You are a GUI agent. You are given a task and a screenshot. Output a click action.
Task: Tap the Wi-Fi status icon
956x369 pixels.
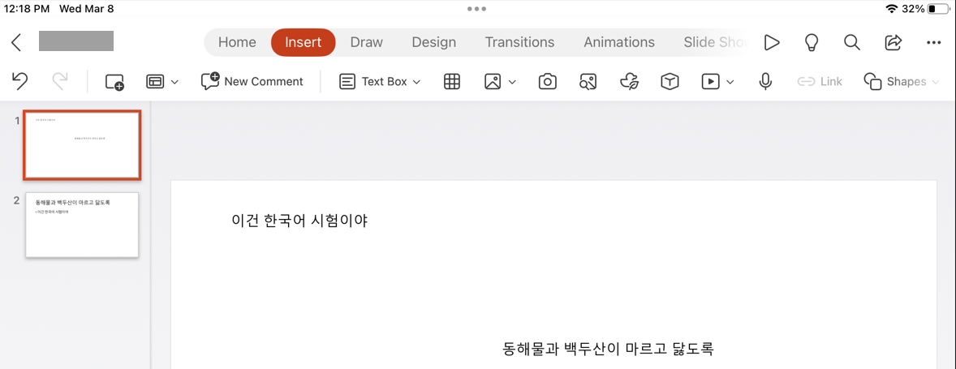point(892,9)
